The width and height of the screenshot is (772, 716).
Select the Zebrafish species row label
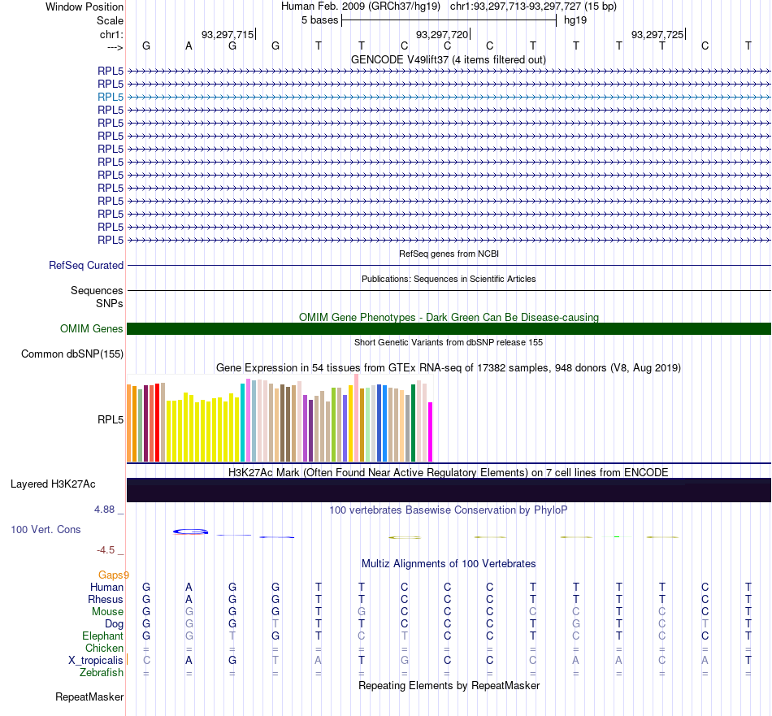coord(102,673)
